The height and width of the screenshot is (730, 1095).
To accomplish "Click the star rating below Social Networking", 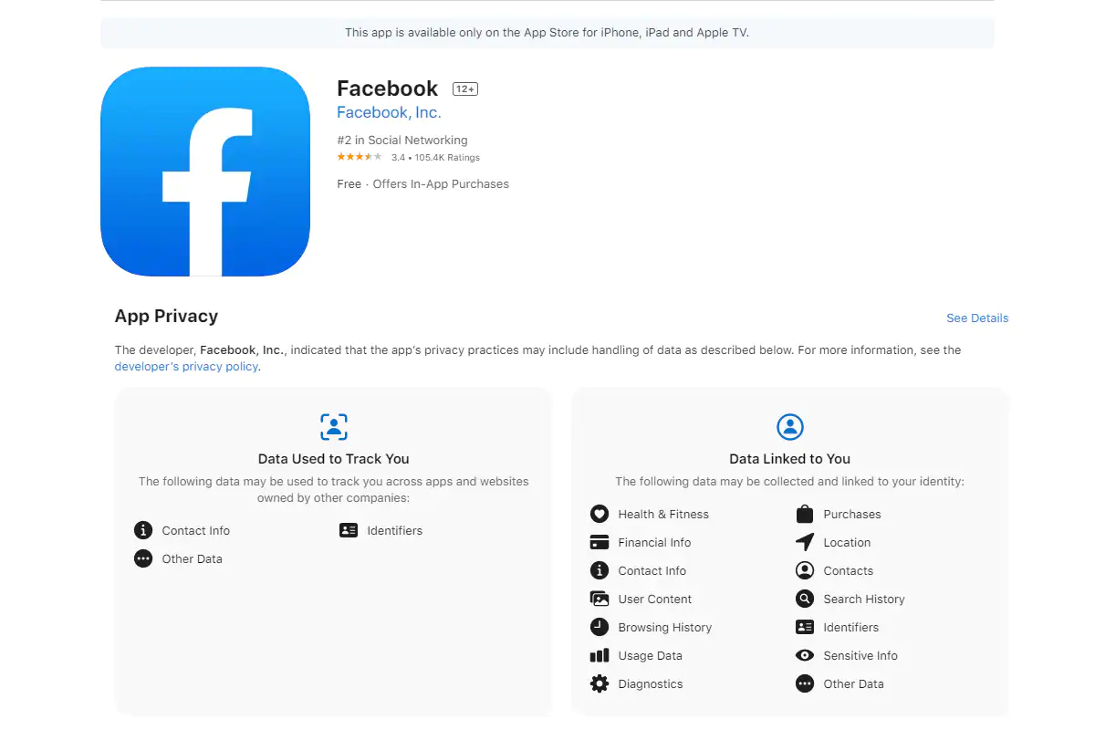I will [360, 157].
